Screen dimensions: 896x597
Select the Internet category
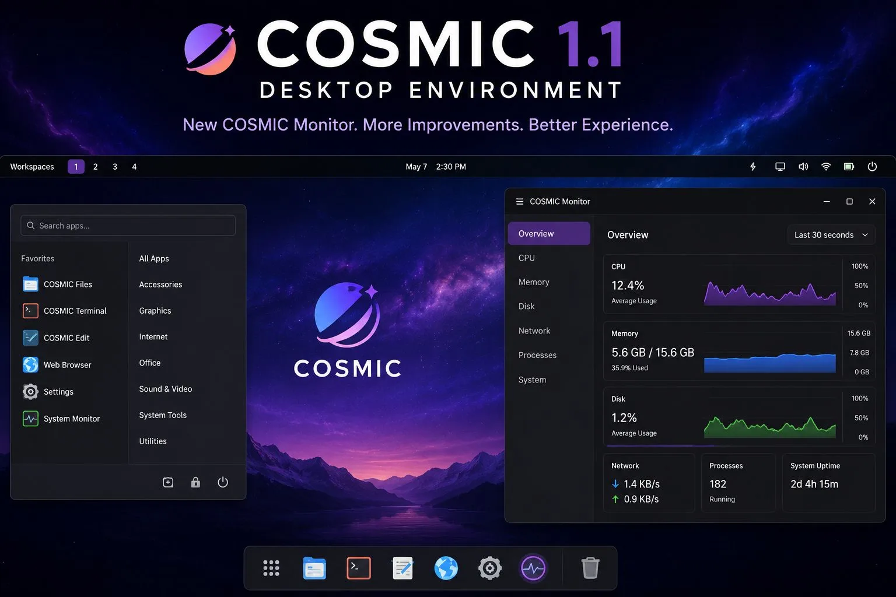click(x=153, y=337)
